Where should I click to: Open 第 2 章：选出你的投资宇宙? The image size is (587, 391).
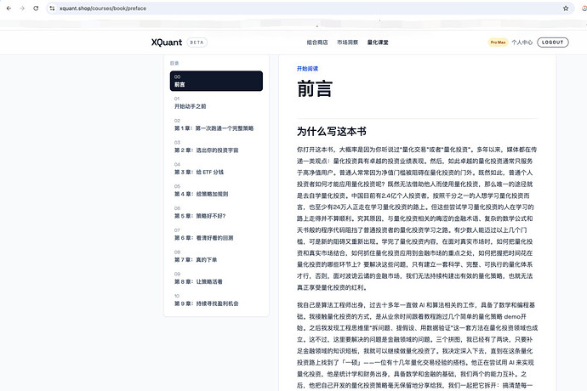point(216,146)
